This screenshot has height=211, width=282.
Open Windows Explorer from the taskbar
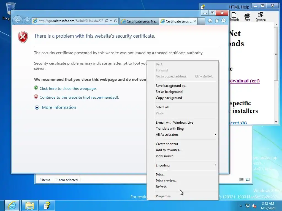click(x=30, y=206)
